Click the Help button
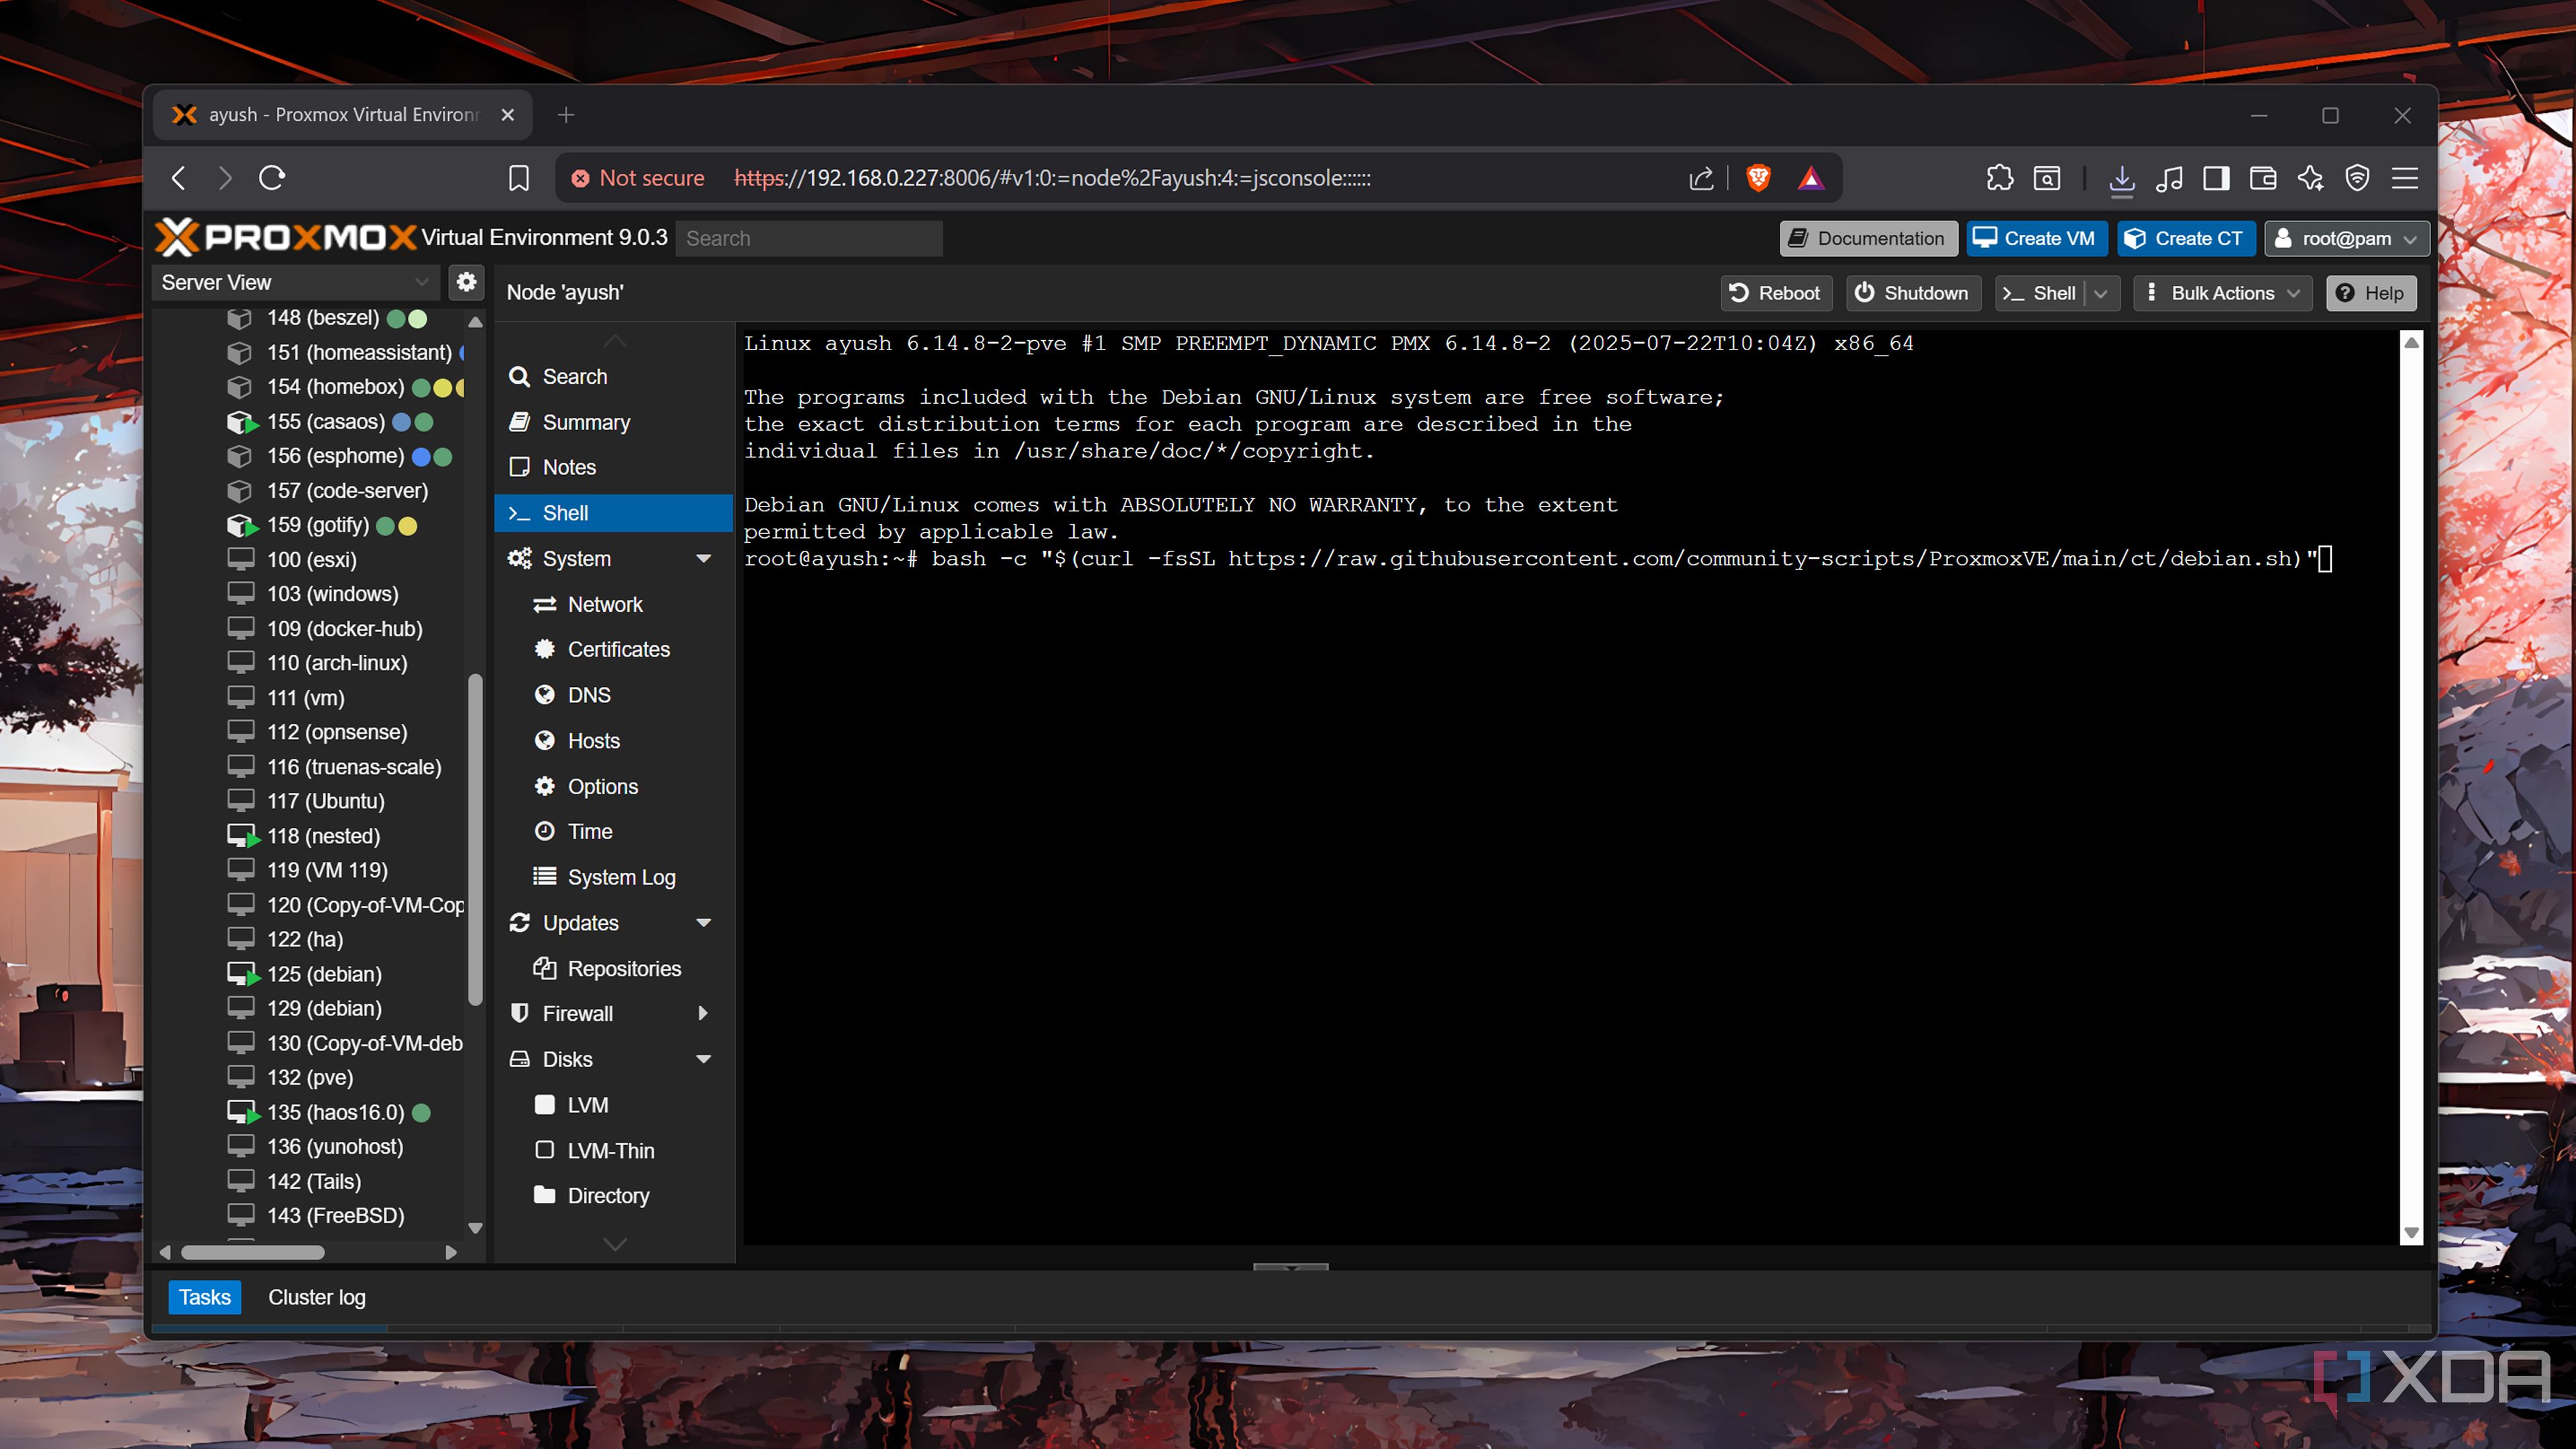 coord(2370,293)
